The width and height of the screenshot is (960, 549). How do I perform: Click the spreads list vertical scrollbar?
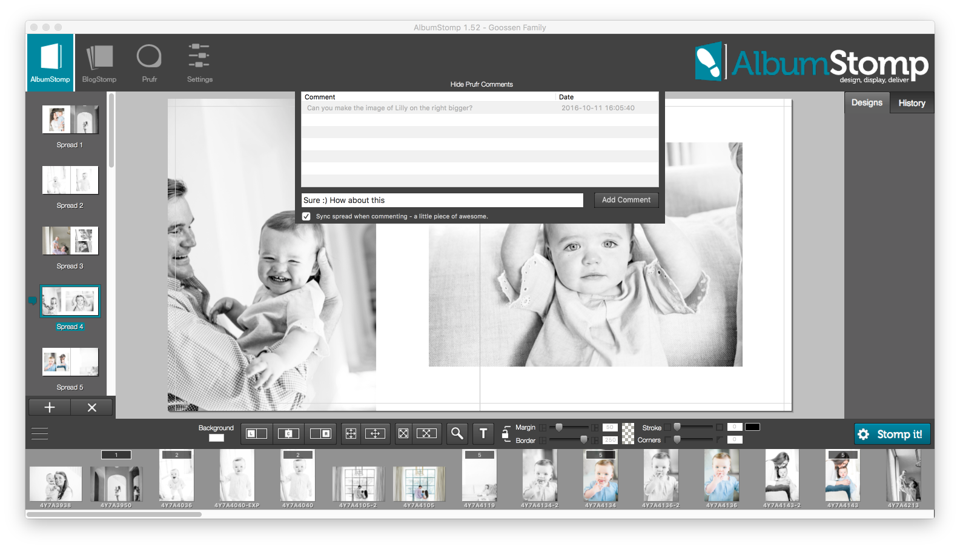(111, 130)
